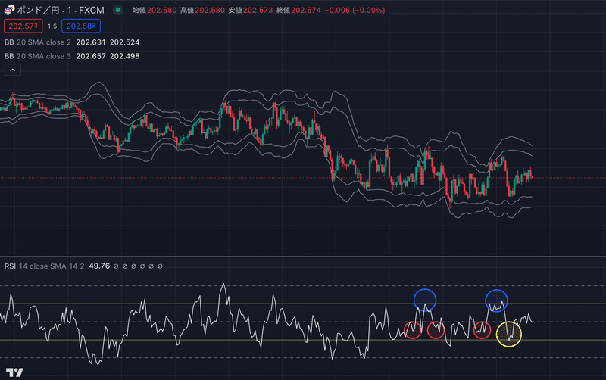Click BB close 3 upper band value 202.657
The width and height of the screenshot is (606, 380).
91,56
